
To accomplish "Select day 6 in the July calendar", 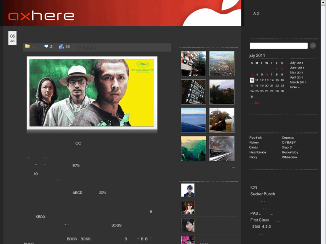I will [267, 75].
